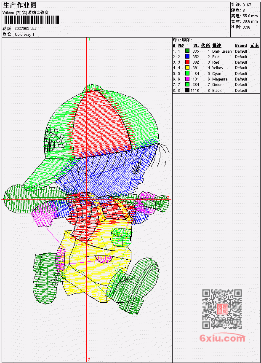Click 'Default' brand in Dark Green row
The height and width of the screenshot is (363, 261).
coord(241,51)
